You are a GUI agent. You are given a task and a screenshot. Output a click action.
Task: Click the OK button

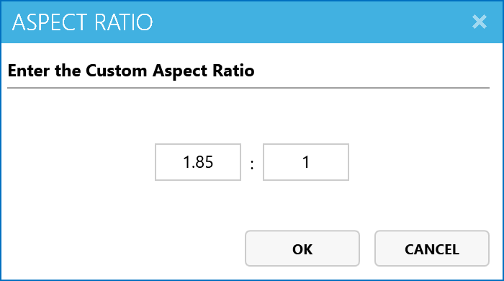302,248
